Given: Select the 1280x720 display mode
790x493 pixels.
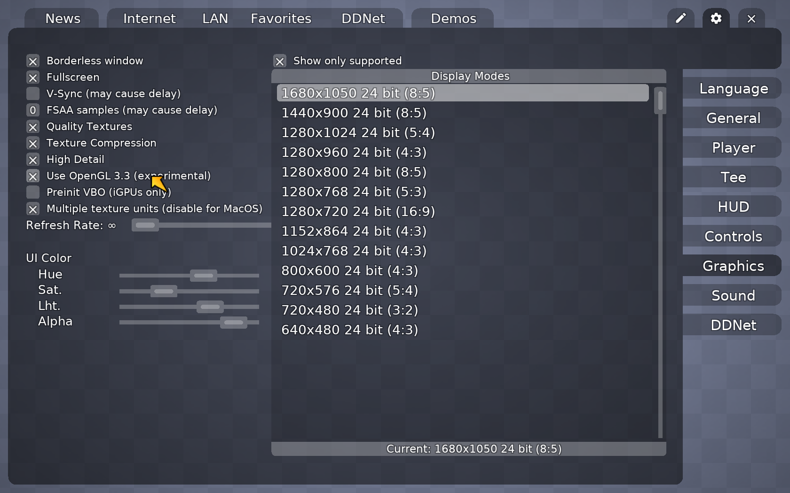Looking at the screenshot, I should click(x=357, y=211).
